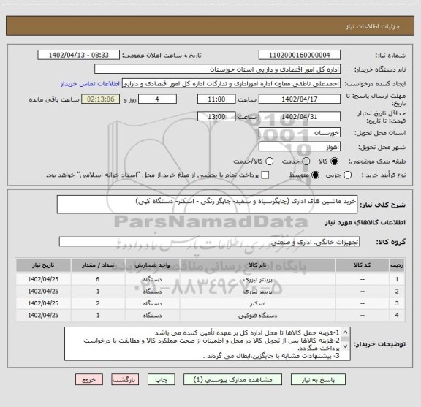Click the buyer organization name field
The image size is (421, 407).
(x=218, y=69)
